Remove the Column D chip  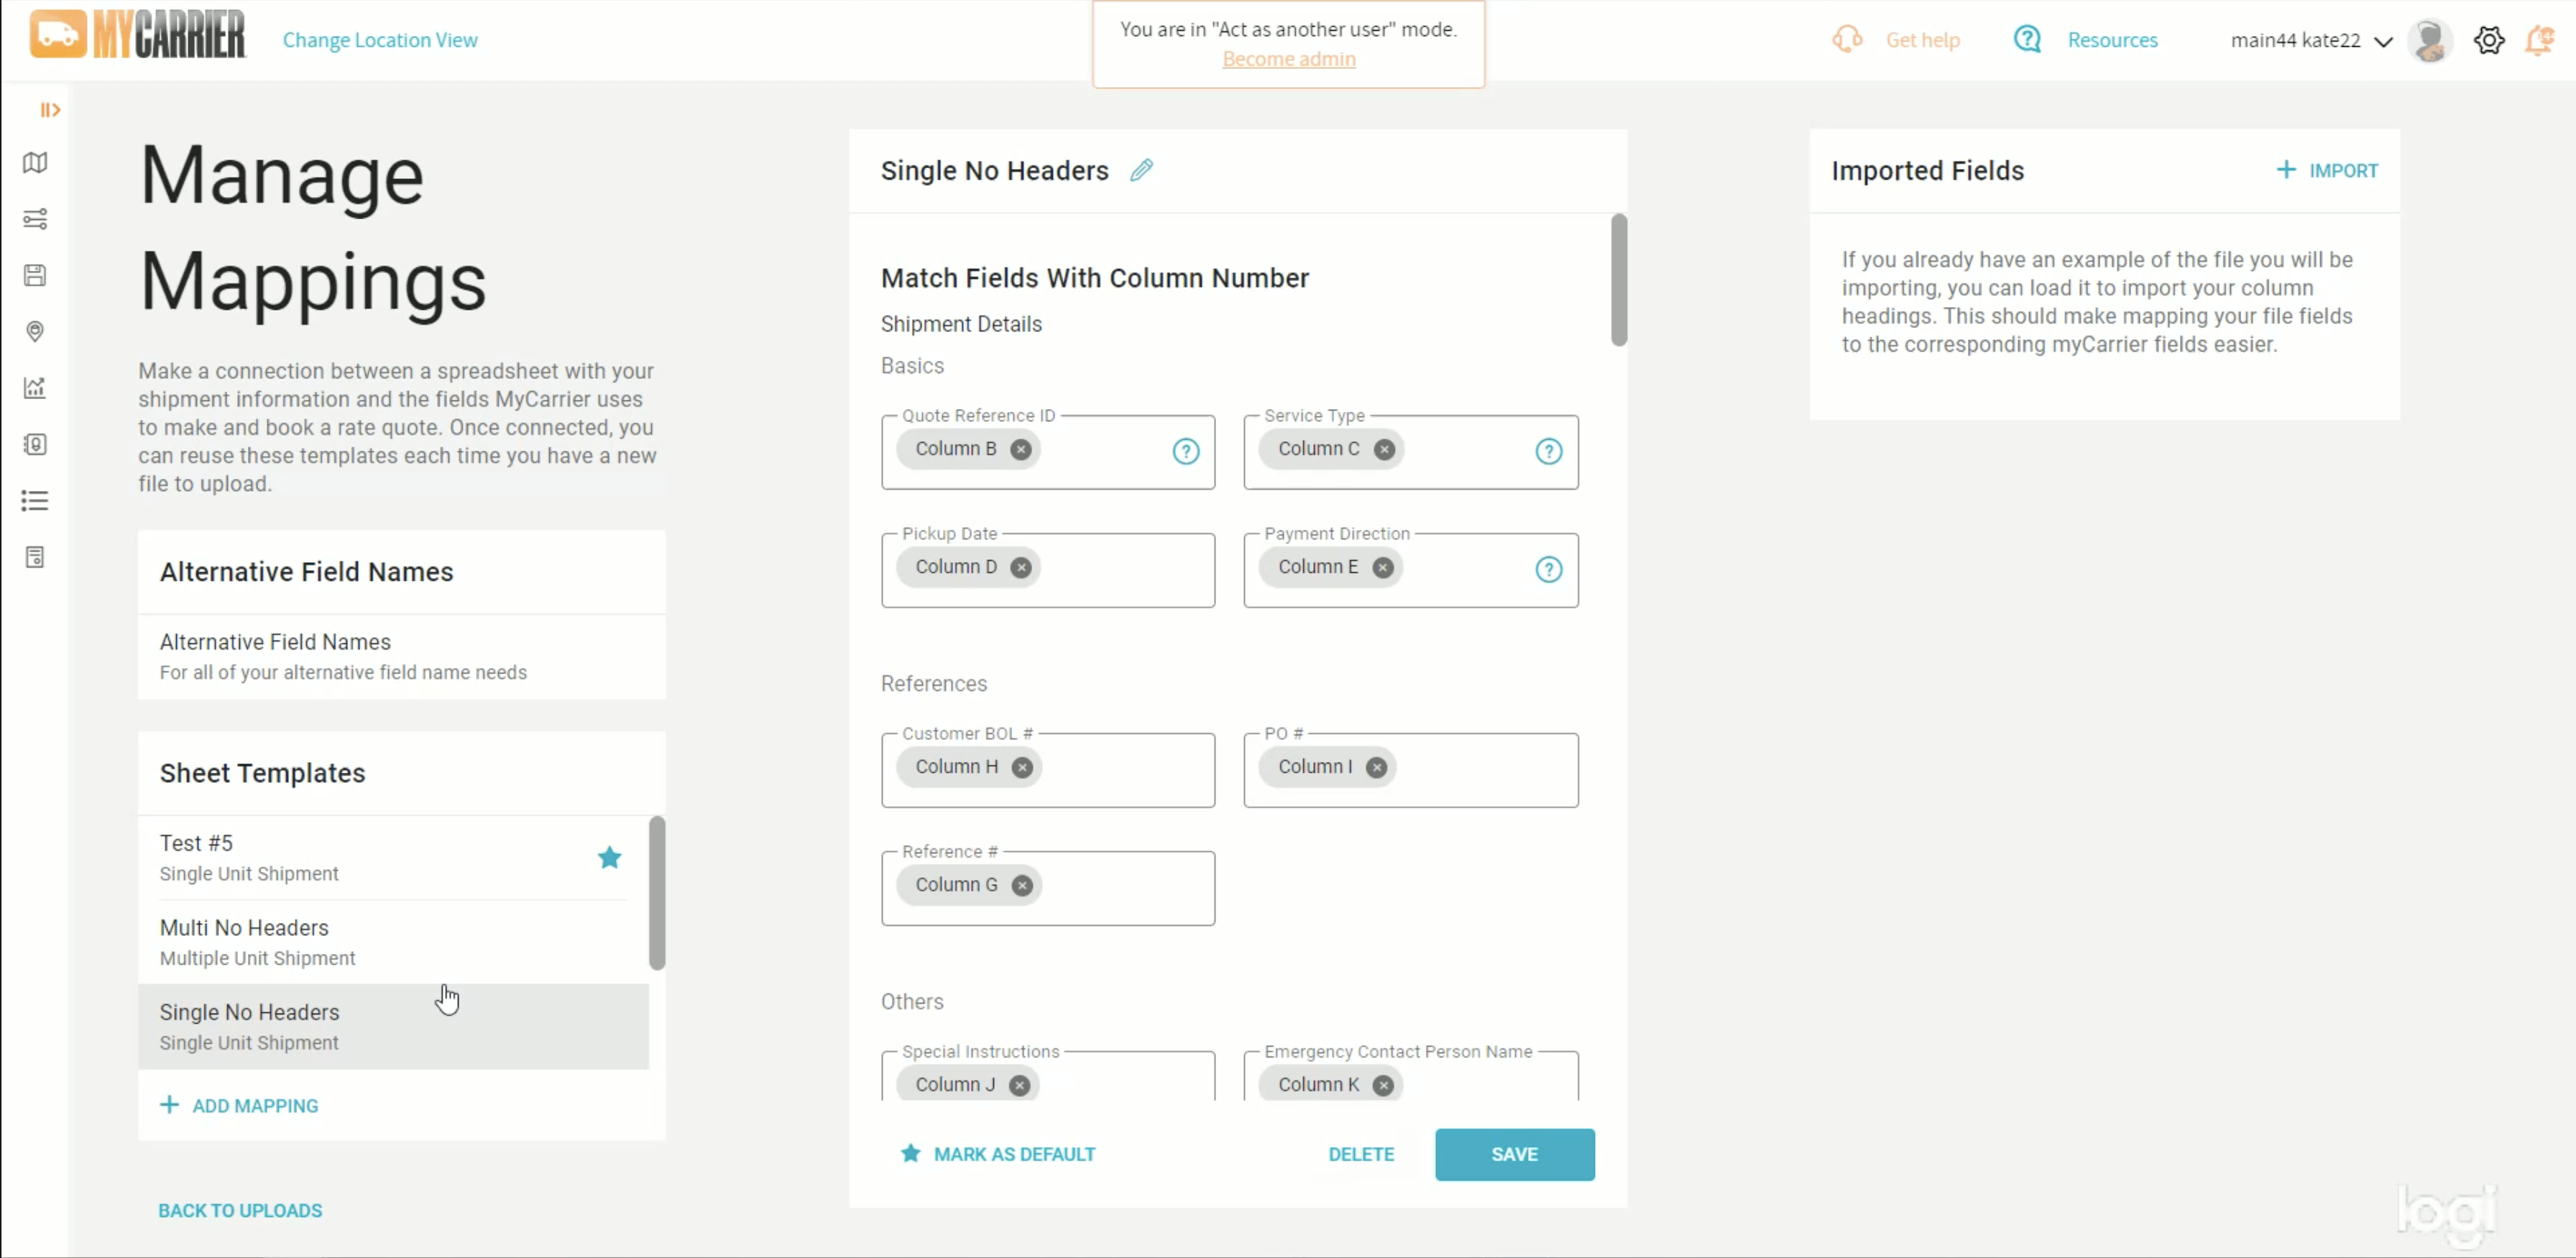point(1020,567)
